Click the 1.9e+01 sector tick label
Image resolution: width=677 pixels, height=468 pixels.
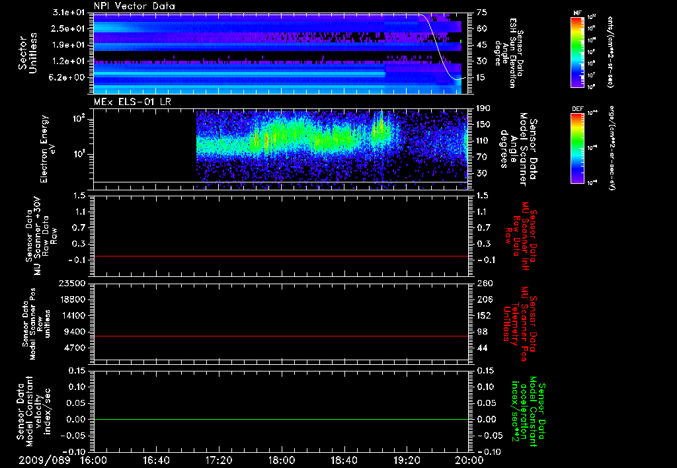[69, 45]
